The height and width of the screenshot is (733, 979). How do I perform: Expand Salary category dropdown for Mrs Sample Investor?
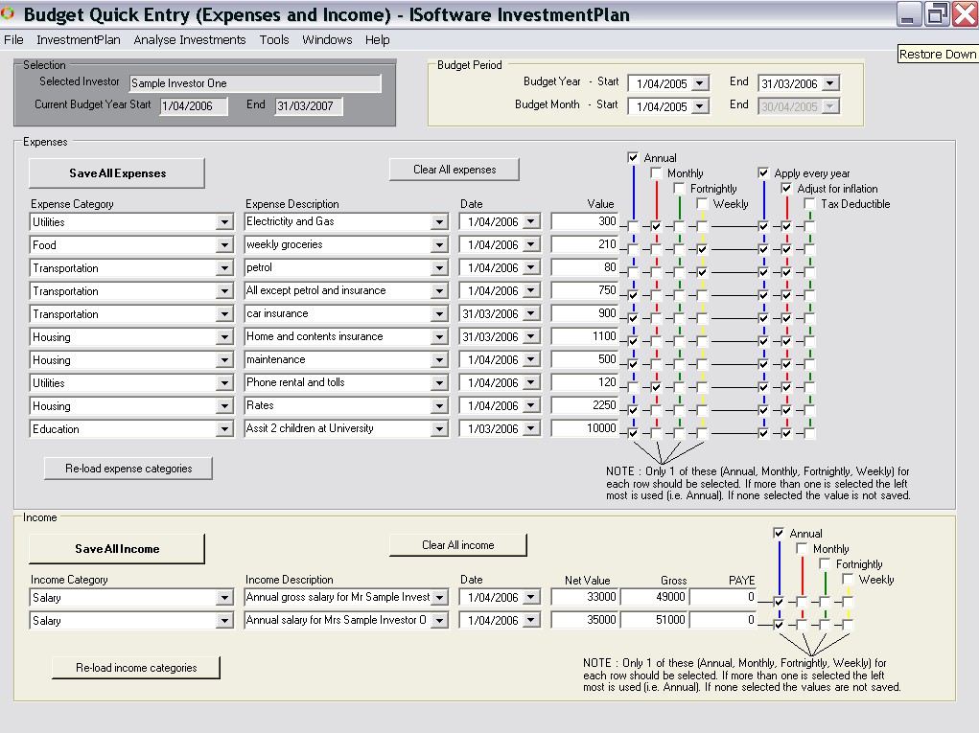[x=224, y=621]
